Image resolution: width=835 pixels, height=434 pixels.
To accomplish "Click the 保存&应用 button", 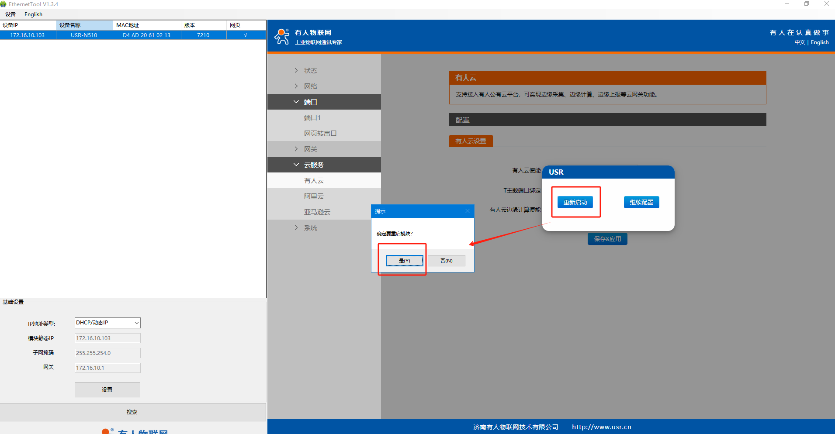I will 607,239.
